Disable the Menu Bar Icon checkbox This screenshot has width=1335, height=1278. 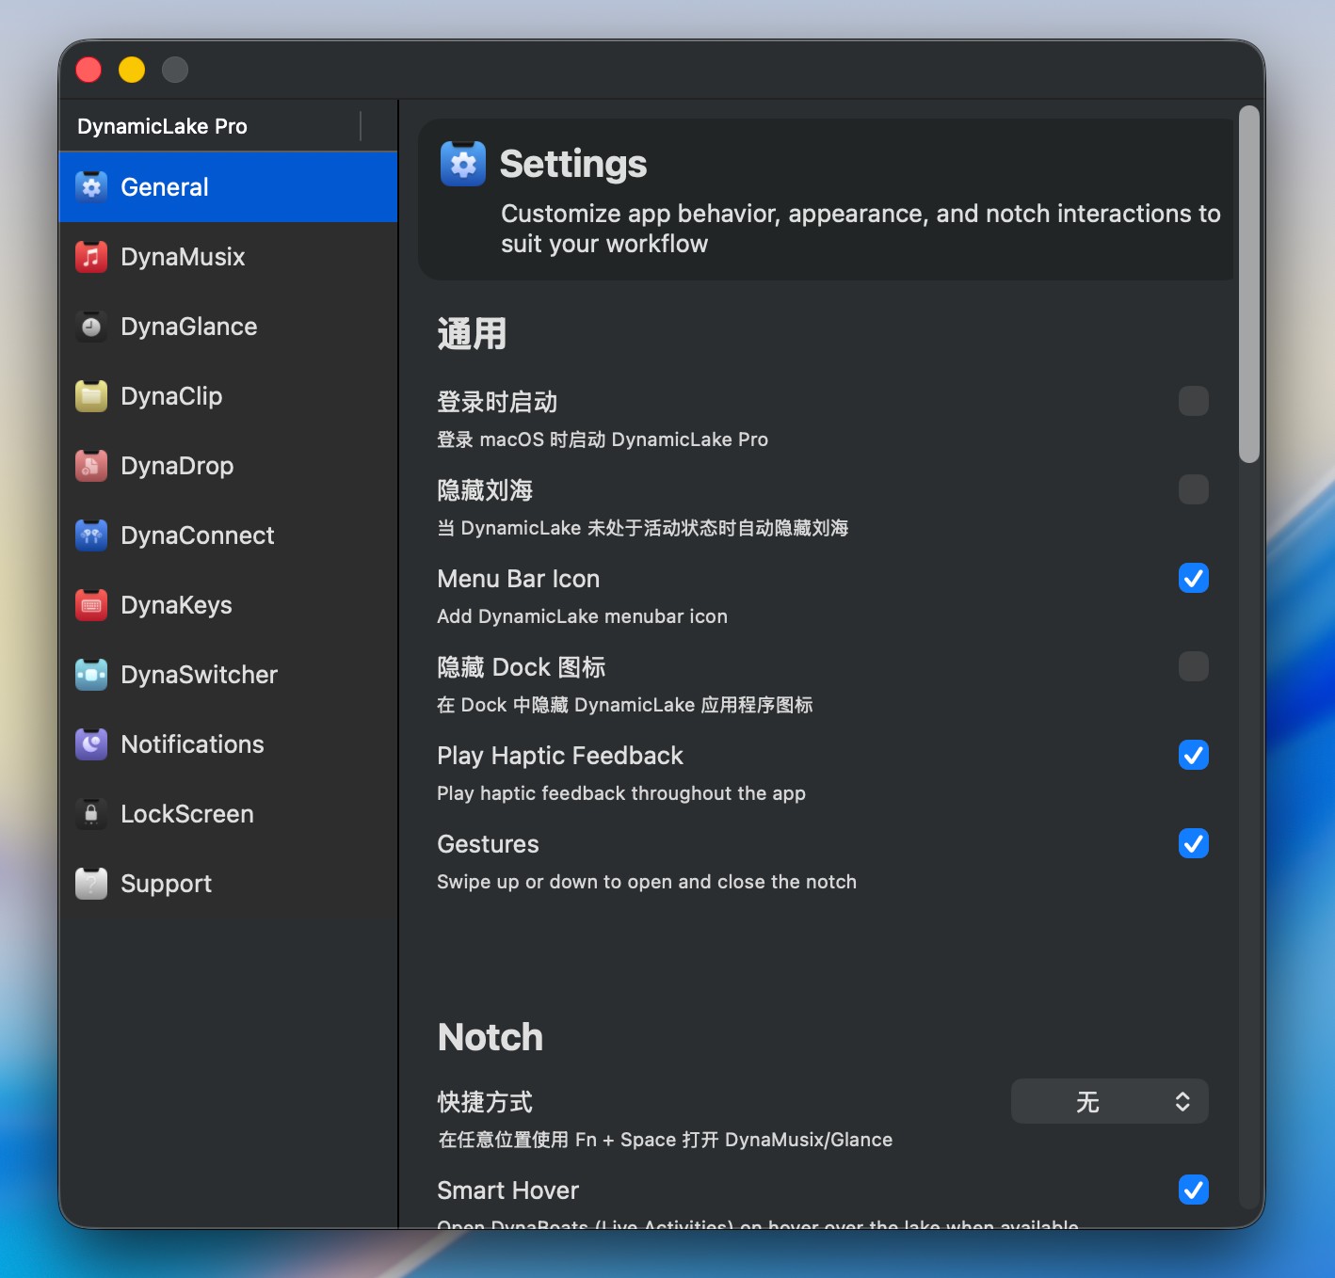click(1193, 578)
